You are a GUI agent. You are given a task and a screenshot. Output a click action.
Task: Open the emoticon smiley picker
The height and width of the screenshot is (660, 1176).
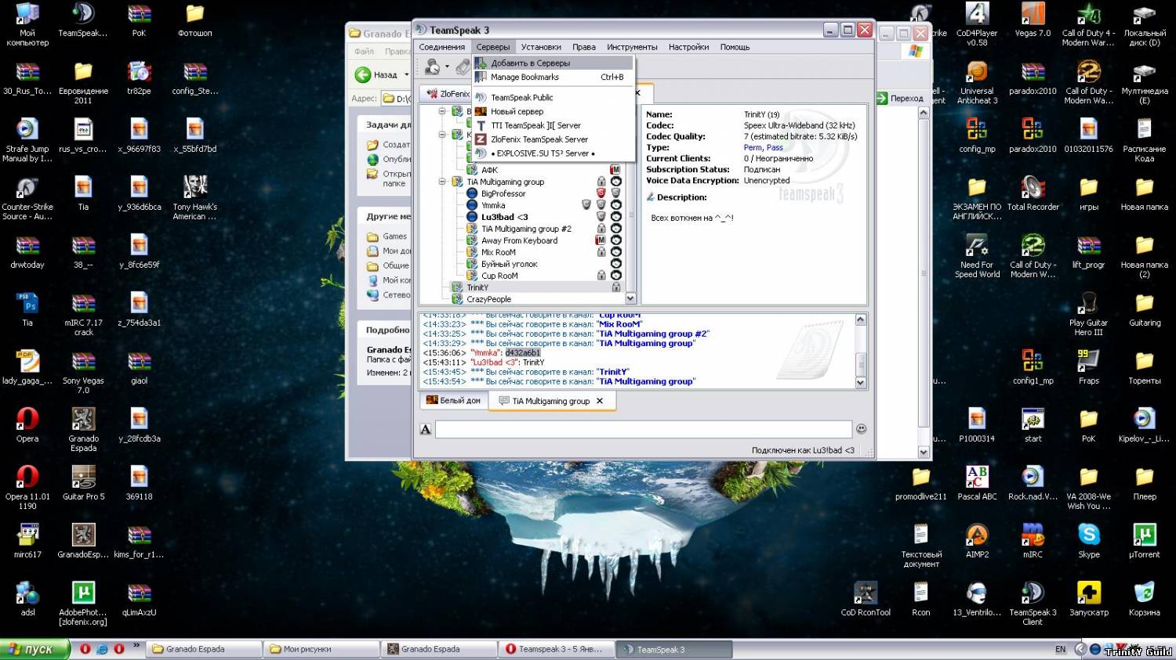pyautogui.click(x=861, y=429)
